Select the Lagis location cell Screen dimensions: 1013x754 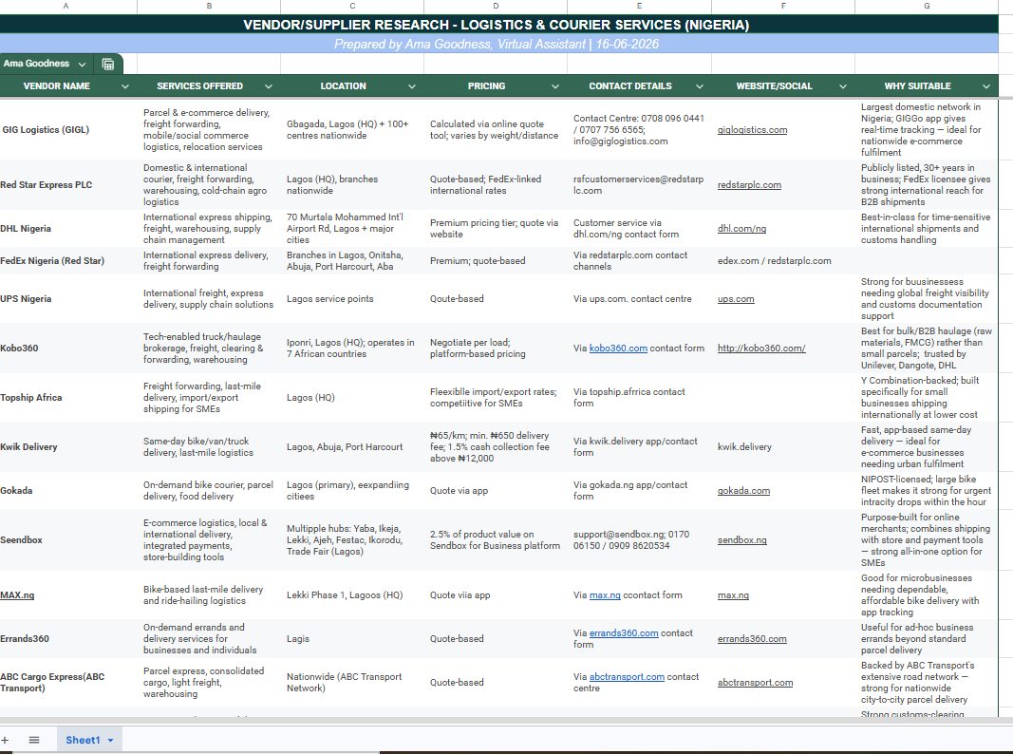(x=352, y=639)
